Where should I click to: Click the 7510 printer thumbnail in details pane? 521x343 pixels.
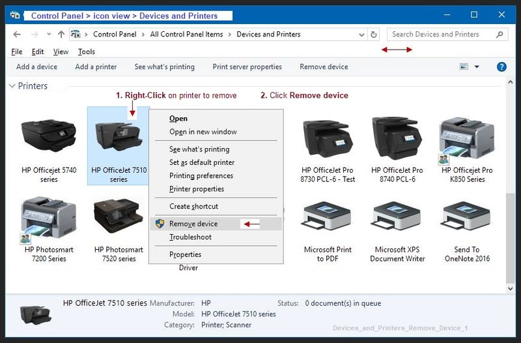[36, 315]
